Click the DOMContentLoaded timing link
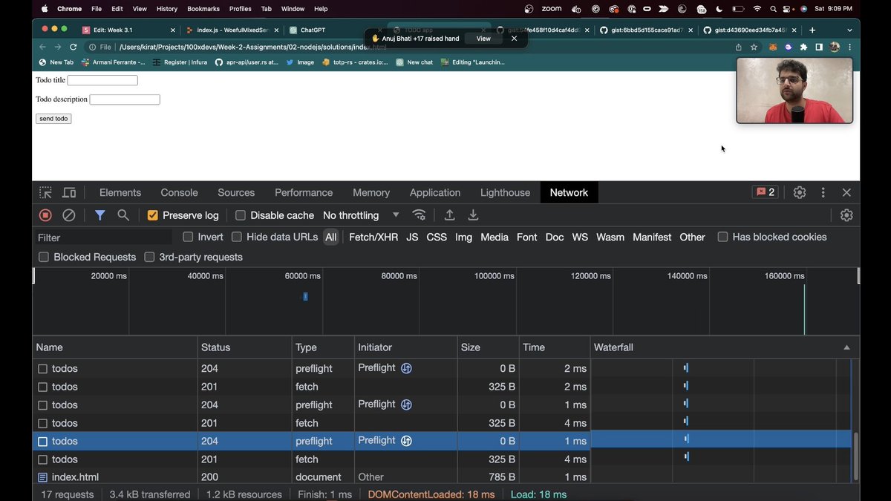This screenshot has height=501, width=891. [x=431, y=494]
